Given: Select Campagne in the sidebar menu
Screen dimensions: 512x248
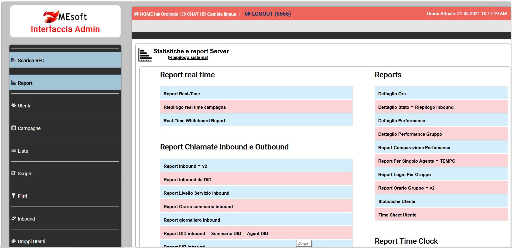Looking at the screenshot, I should click(29, 128).
